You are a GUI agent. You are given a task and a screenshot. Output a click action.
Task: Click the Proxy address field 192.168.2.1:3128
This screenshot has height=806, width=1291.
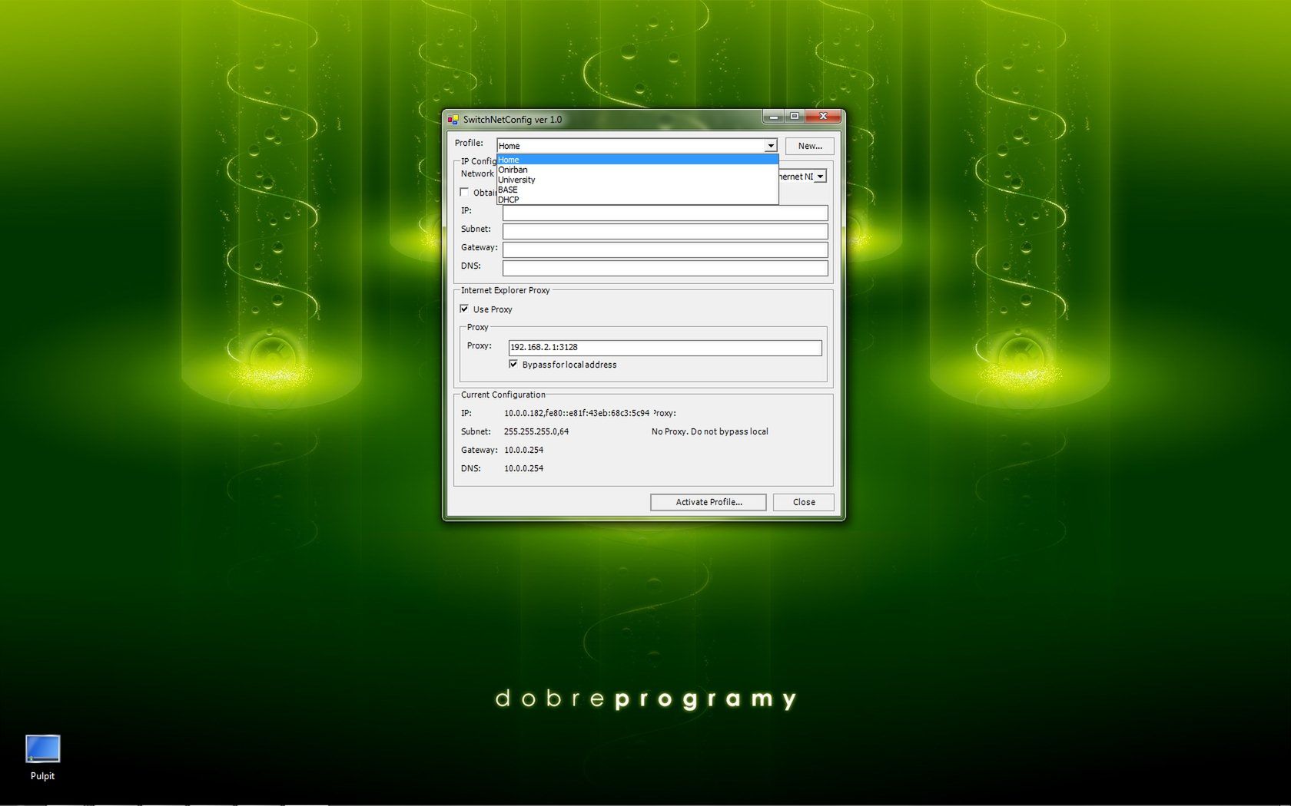click(x=665, y=348)
